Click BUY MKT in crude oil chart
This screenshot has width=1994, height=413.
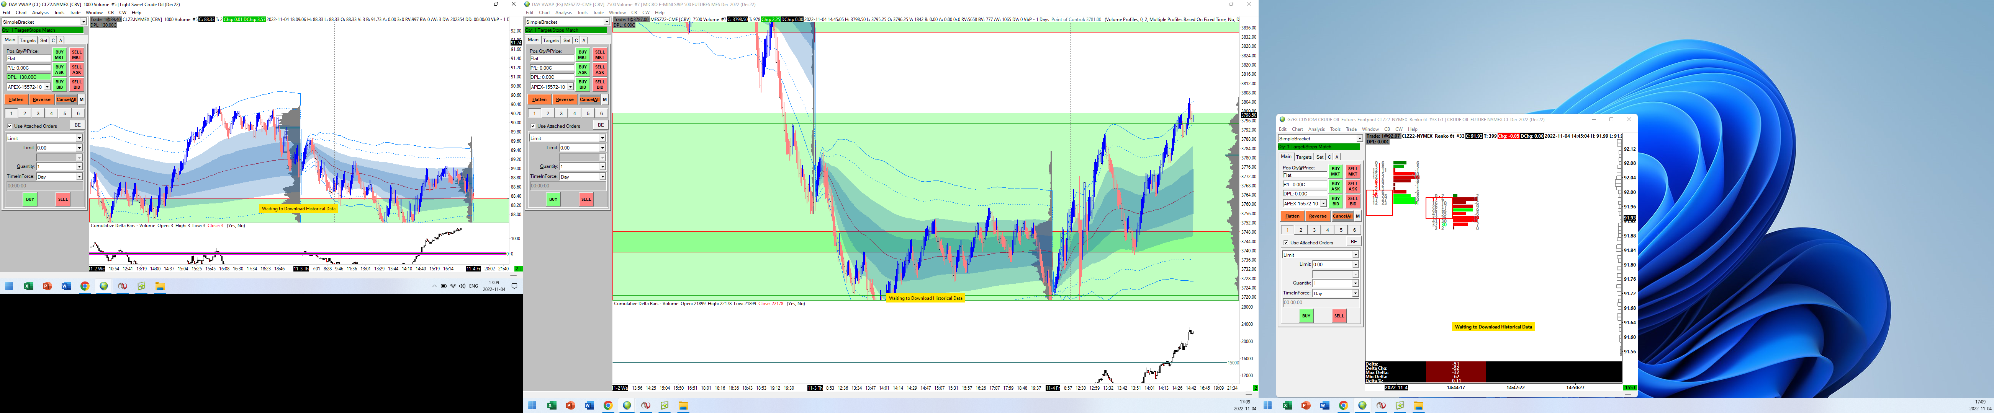click(59, 55)
